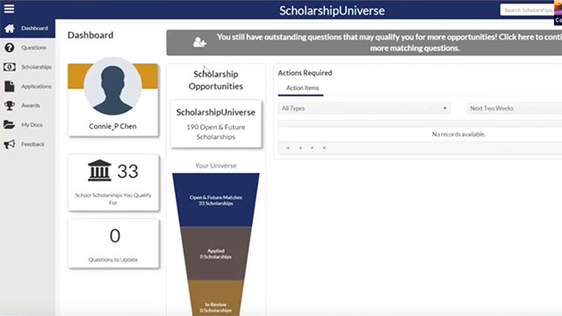Click the Feedback megaphone icon
This screenshot has width=562, height=316.
click(10, 144)
